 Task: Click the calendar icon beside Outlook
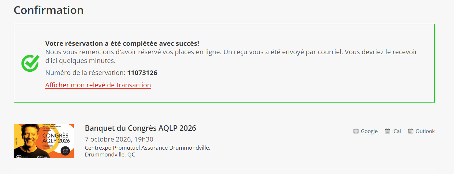(411, 131)
